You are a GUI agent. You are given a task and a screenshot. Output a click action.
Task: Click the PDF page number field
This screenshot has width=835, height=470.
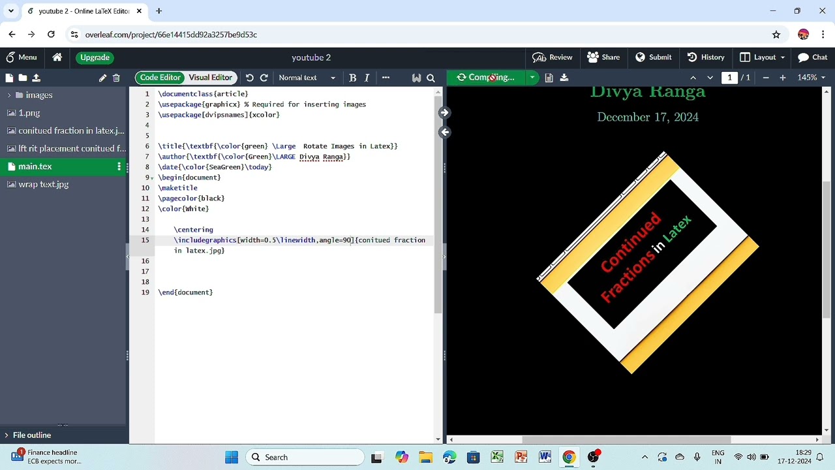(x=729, y=78)
